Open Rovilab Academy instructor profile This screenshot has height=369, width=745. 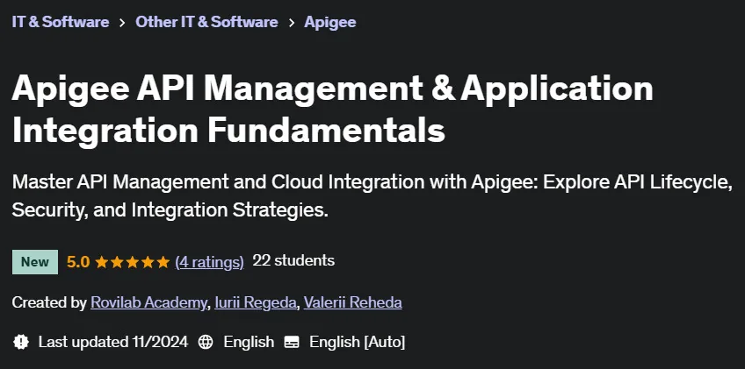click(x=148, y=302)
